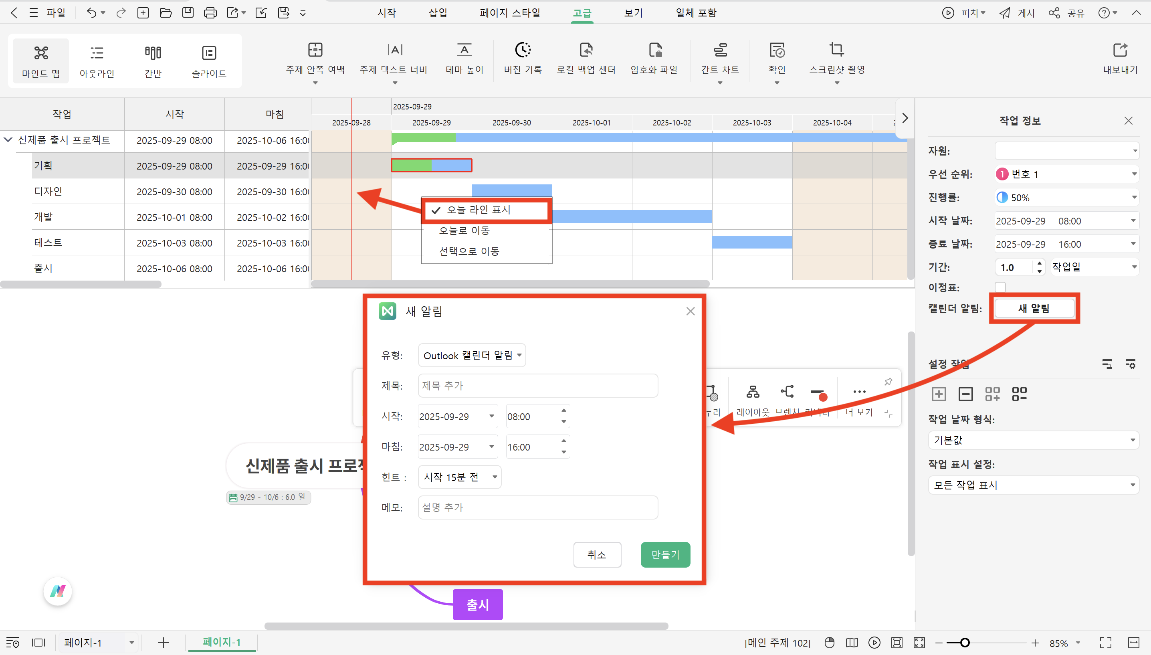This screenshot has height=655, width=1151.
Task: Open the 힌트 dropdown set to 시작 15분 전
Action: (x=459, y=477)
